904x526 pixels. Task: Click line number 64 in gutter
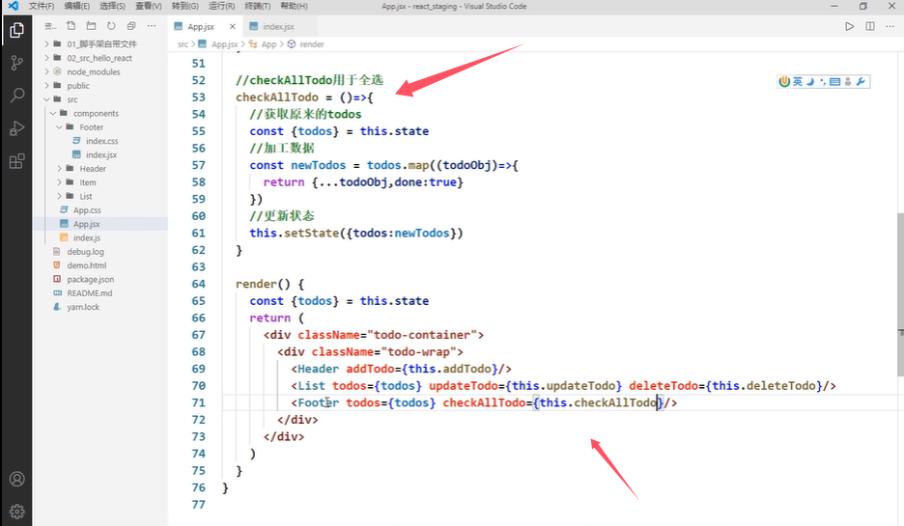[198, 284]
